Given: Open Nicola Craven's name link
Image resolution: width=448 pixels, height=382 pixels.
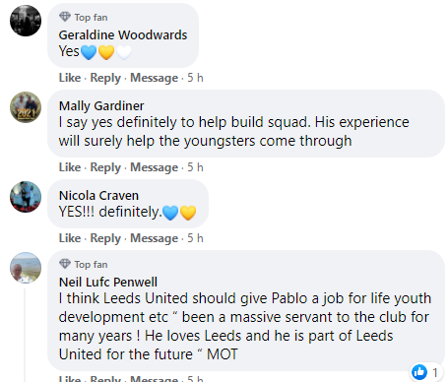Looking at the screenshot, I should click(x=98, y=196).
